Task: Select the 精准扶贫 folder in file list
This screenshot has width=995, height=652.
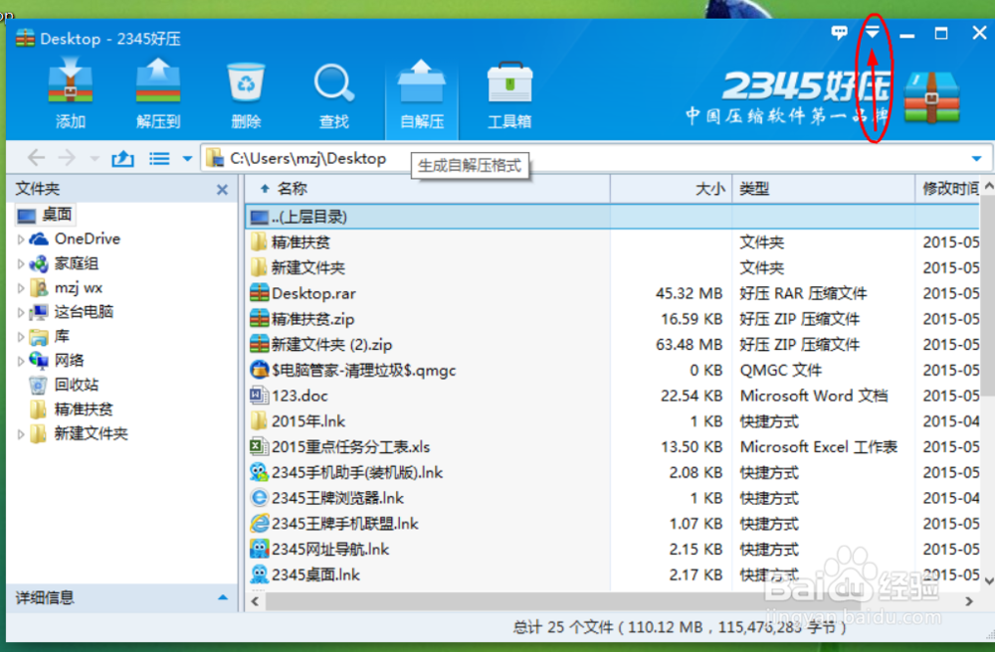Action: pos(612,243)
